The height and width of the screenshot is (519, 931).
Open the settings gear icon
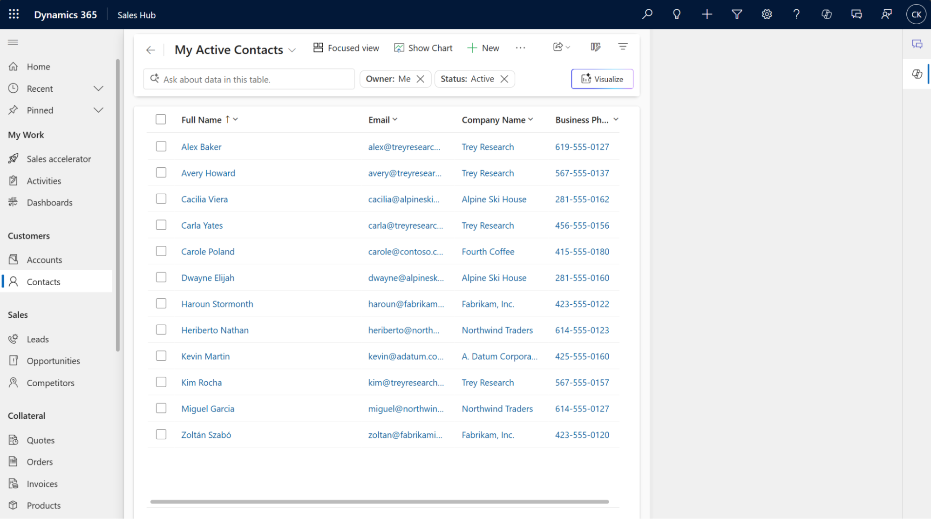point(767,14)
